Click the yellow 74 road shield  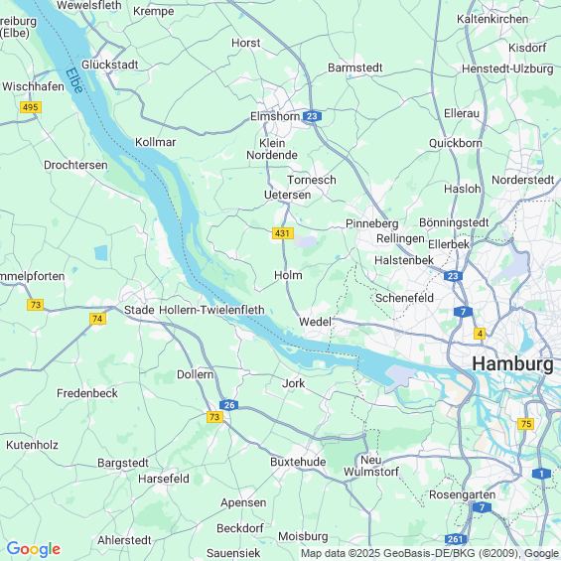[x=97, y=319]
